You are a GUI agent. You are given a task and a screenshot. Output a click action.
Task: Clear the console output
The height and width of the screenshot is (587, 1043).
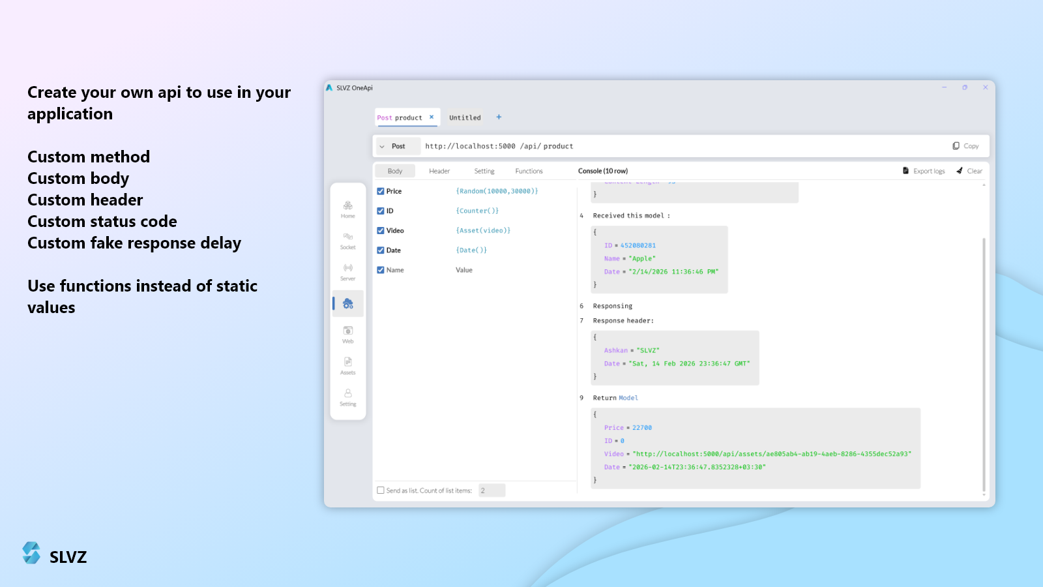tap(969, 171)
